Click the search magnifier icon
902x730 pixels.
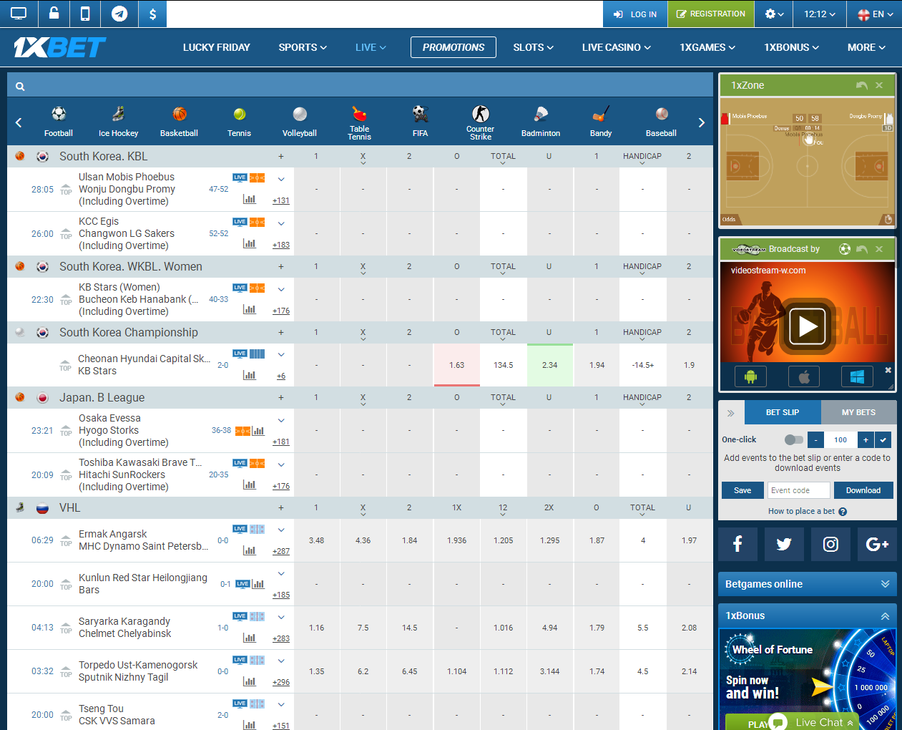(20, 87)
